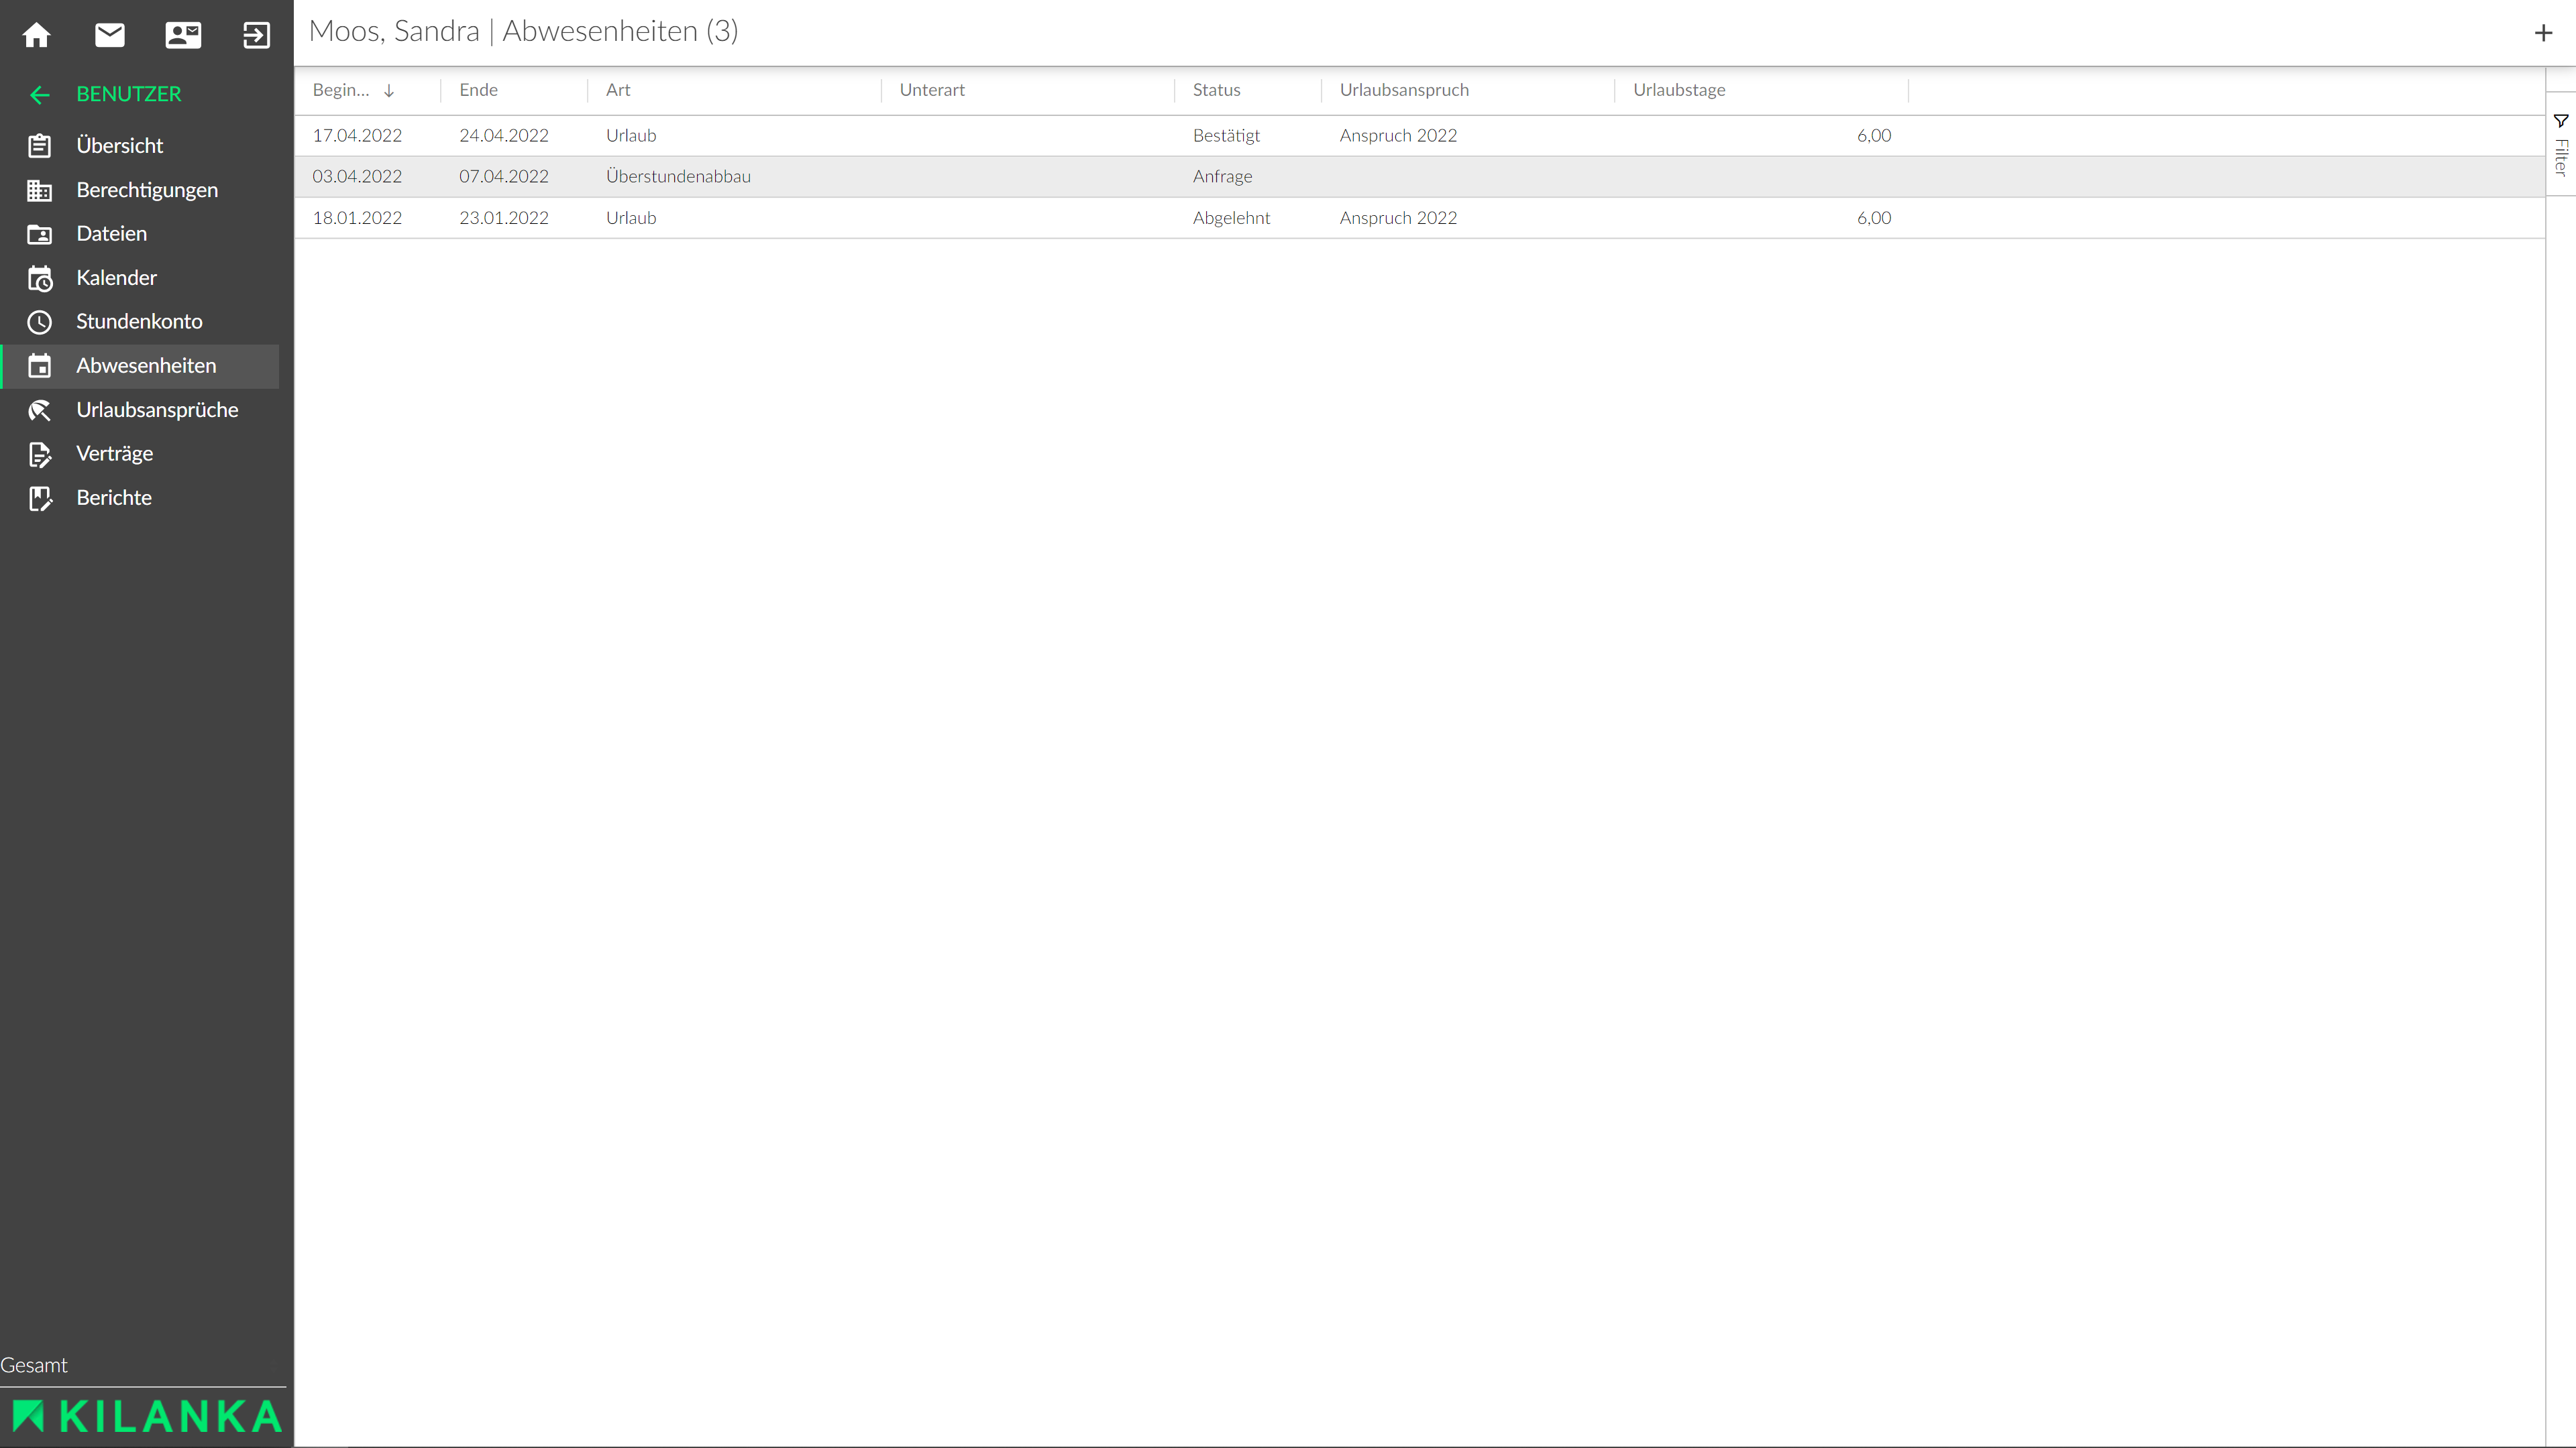Open the Filter side panel
This screenshot has width=2576, height=1448.
[x=2560, y=146]
